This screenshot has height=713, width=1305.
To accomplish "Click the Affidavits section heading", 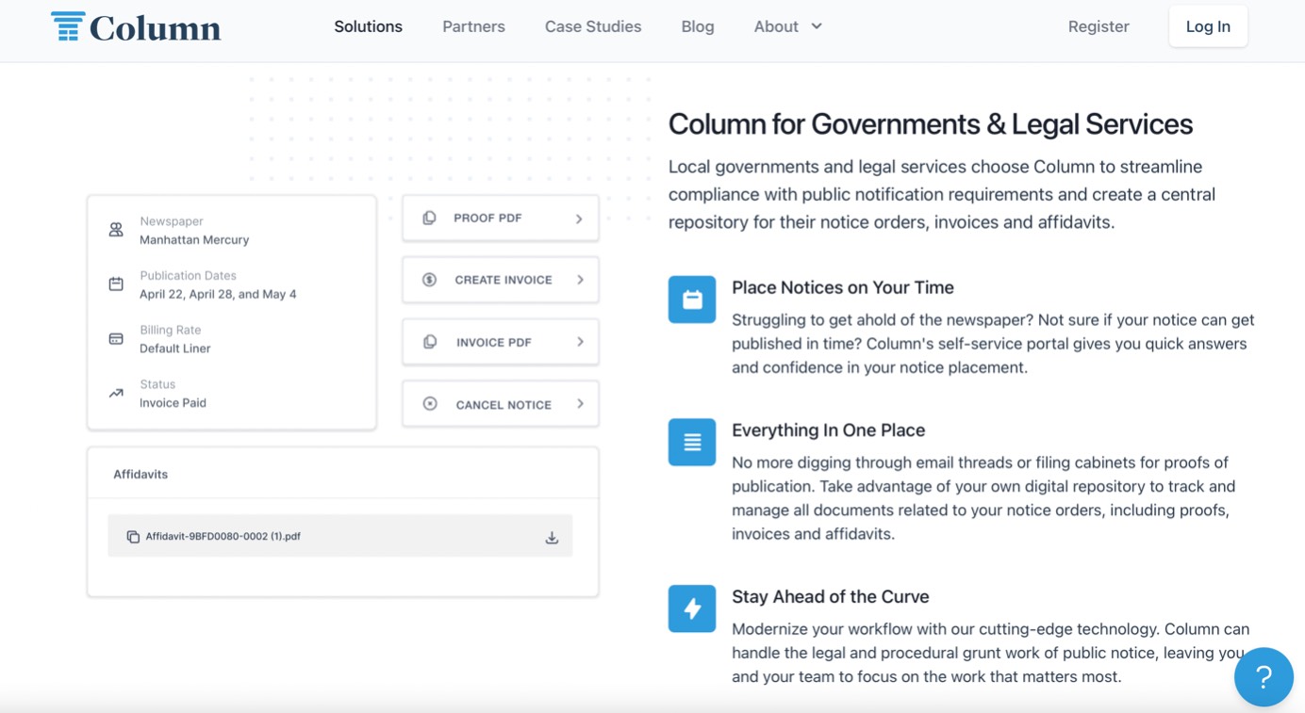I will click(x=140, y=475).
